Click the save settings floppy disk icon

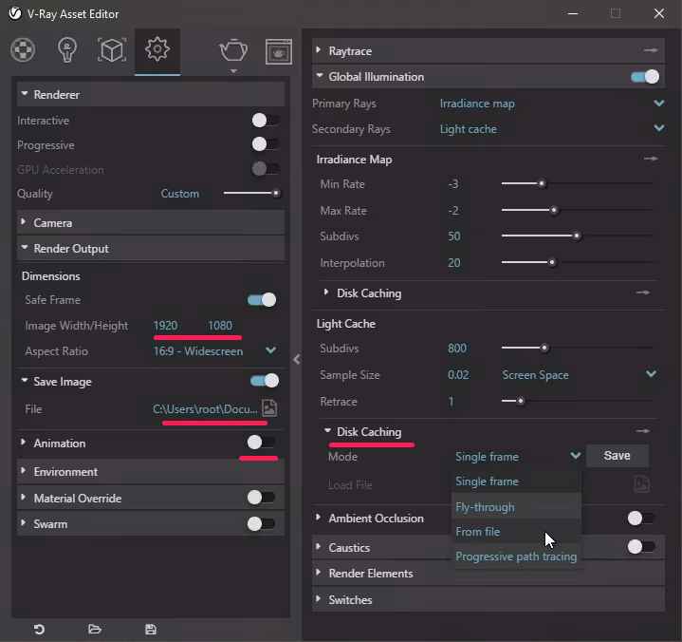coord(150,629)
